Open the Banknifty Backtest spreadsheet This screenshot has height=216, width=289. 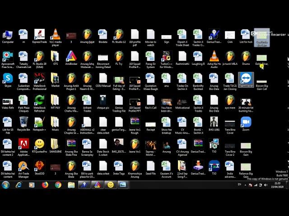(x=198, y=81)
